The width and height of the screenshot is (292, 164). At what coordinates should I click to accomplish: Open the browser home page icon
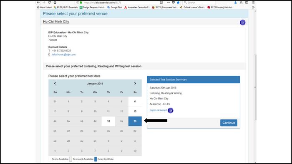55,2
